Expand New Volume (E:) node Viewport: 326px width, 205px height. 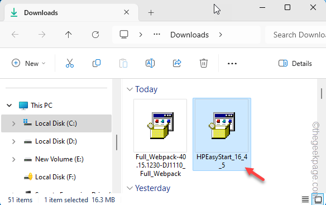point(14,159)
